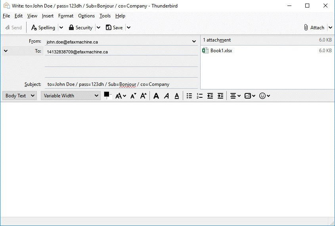This screenshot has height=226, width=335.
Task: Toggle underline formatting
Action: [177, 96]
